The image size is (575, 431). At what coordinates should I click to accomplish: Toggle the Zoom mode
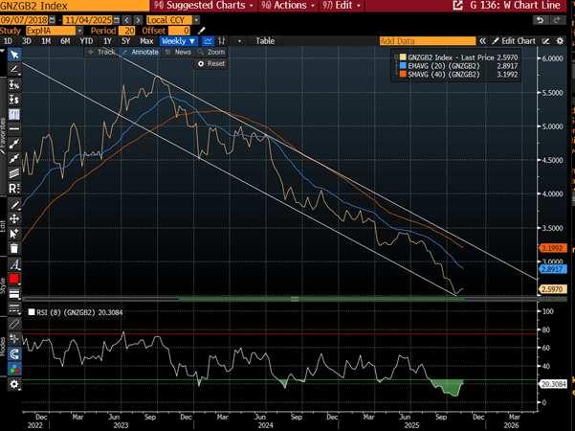pos(210,52)
